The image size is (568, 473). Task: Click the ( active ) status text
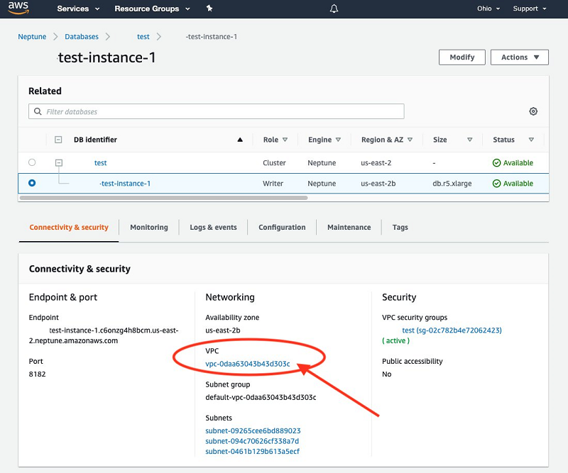pyautogui.click(x=396, y=340)
